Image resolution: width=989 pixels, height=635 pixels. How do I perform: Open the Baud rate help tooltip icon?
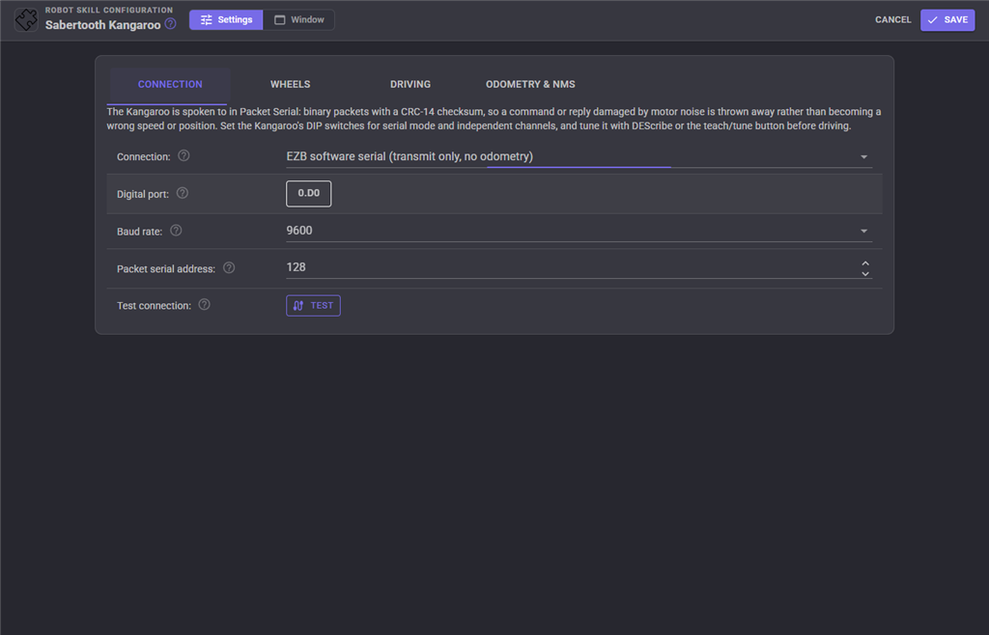tap(176, 231)
